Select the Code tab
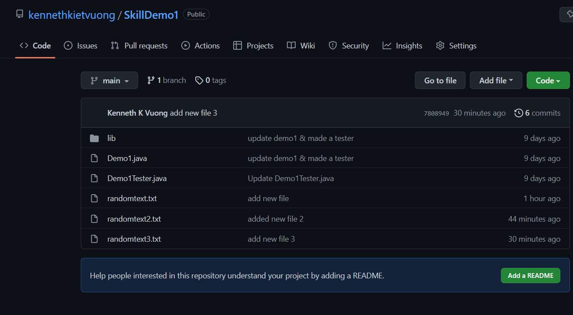 (x=35, y=46)
